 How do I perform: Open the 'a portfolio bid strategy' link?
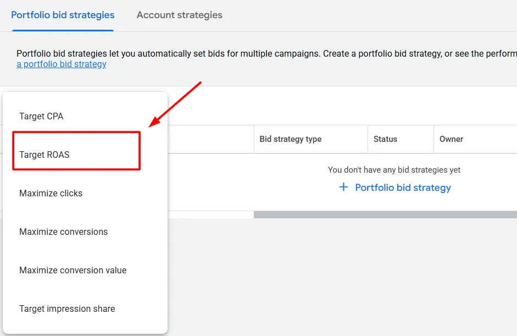click(x=61, y=64)
